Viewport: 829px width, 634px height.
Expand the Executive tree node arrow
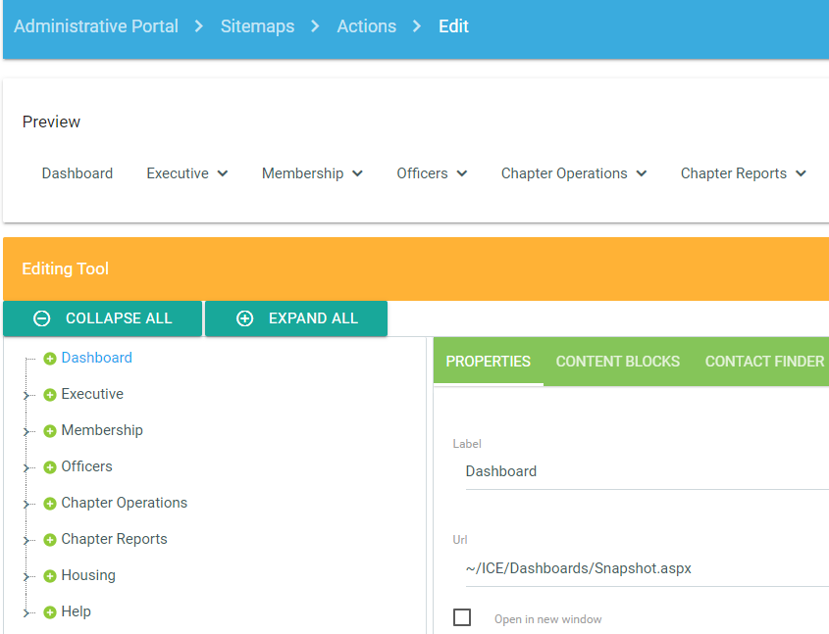point(26,396)
